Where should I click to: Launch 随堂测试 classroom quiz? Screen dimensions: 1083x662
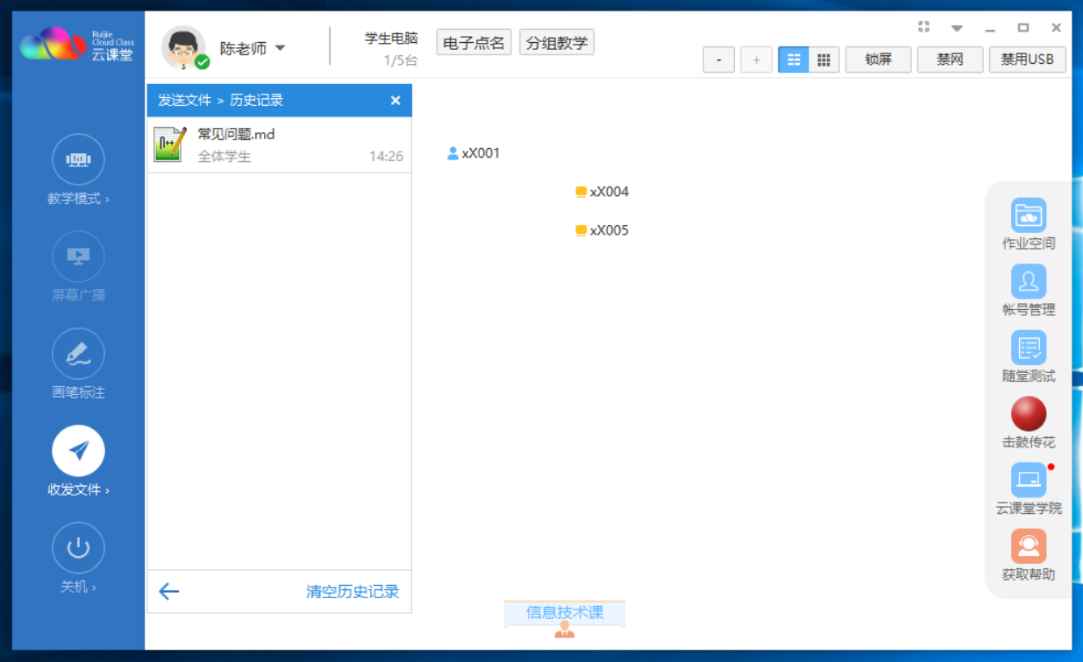click(1029, 348)
